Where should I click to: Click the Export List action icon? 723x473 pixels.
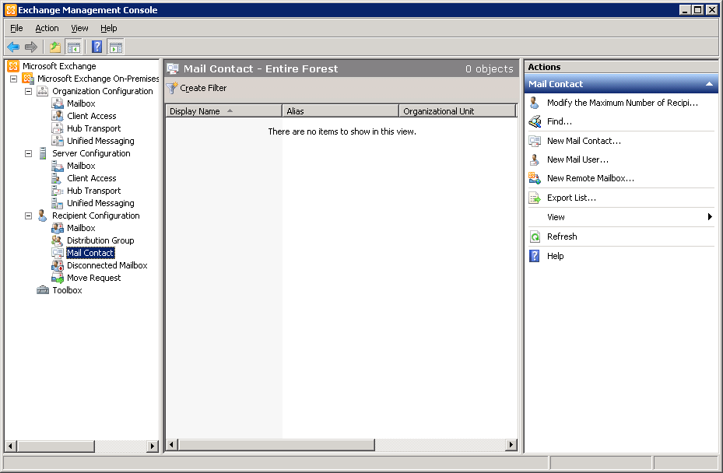click(535, 198)
